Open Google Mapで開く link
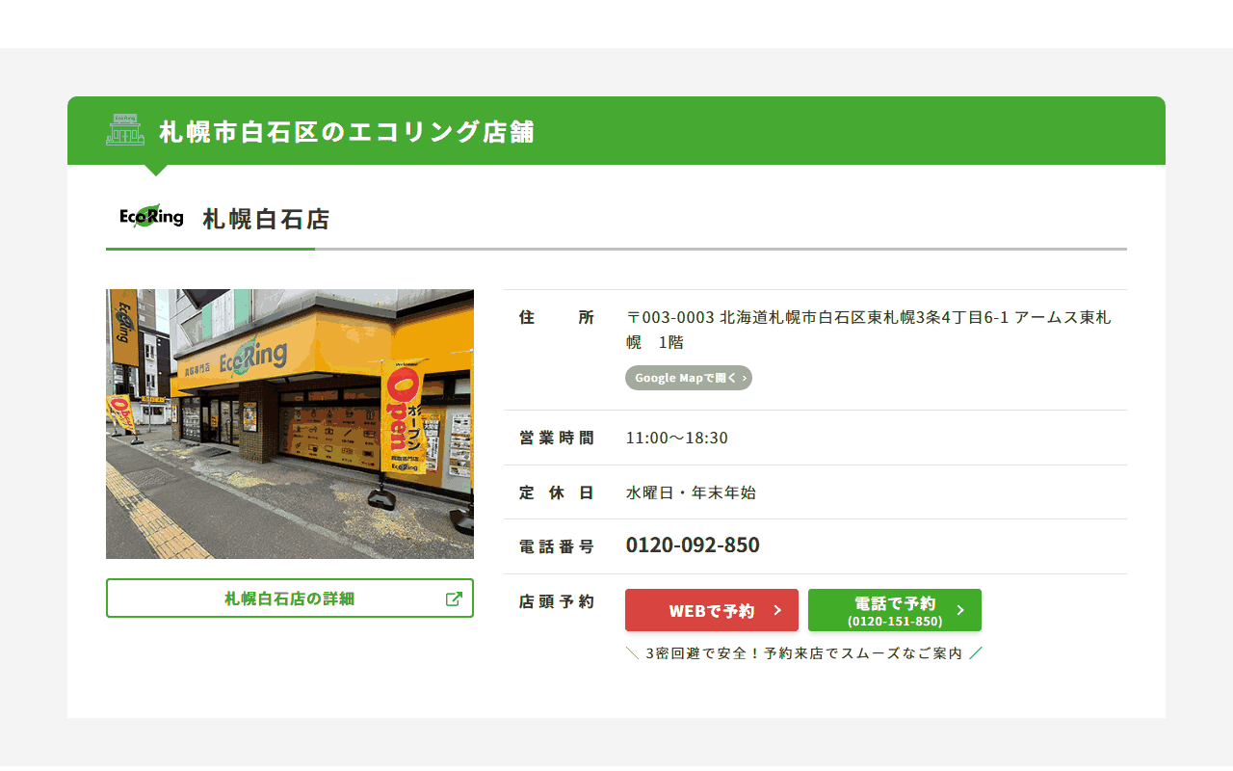Image resolution: width=1233 pixels, height=771 pixels. tap(689, 378)
